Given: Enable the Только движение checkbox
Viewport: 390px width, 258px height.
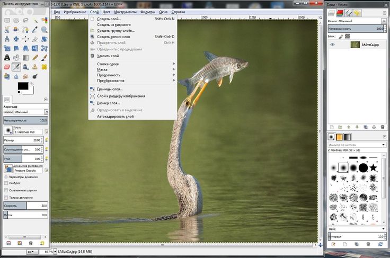Looking at the screenshot, I should pos(6,198).
